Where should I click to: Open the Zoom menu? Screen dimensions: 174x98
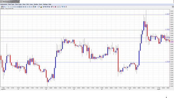coord(41,4)
